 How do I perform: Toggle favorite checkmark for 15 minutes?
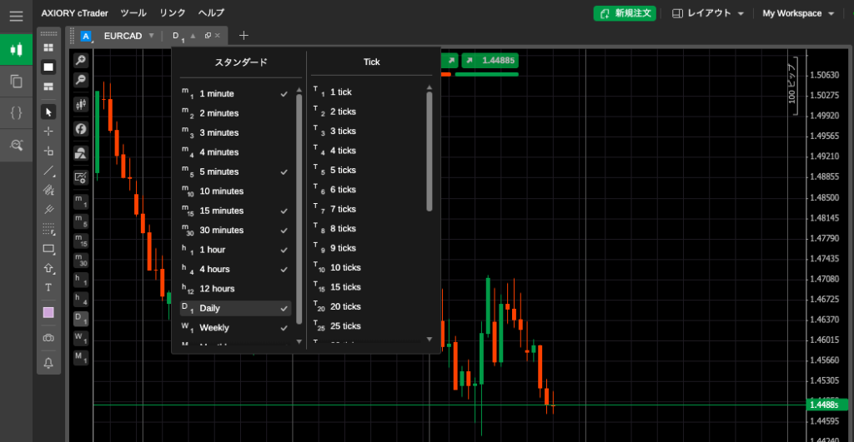(x=284, y=211)
